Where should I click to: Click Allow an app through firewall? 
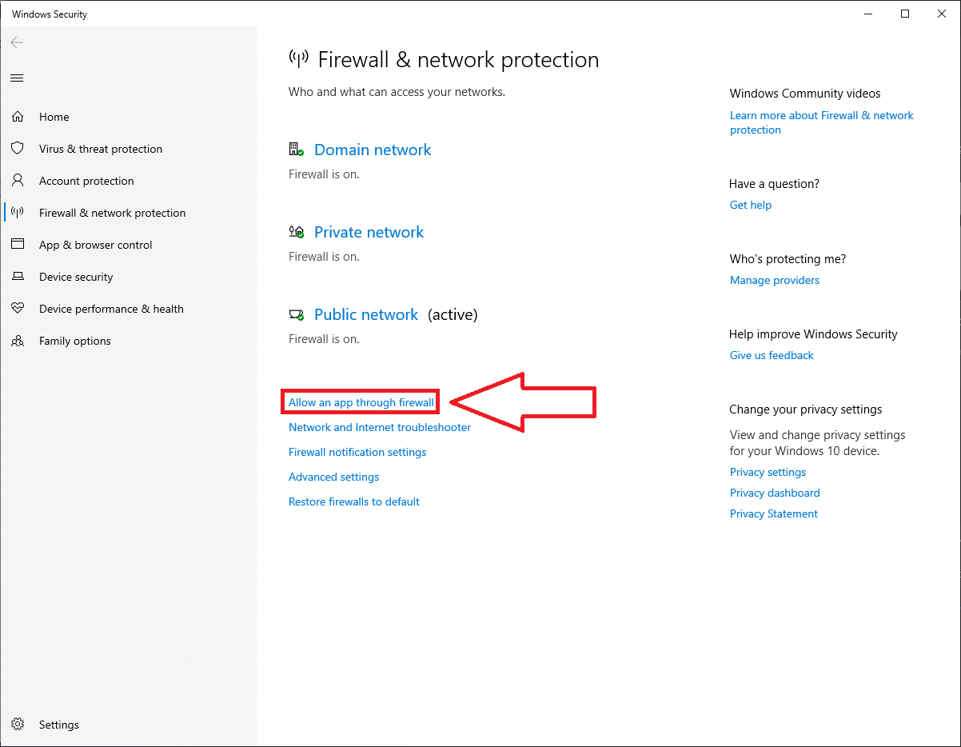361,402
